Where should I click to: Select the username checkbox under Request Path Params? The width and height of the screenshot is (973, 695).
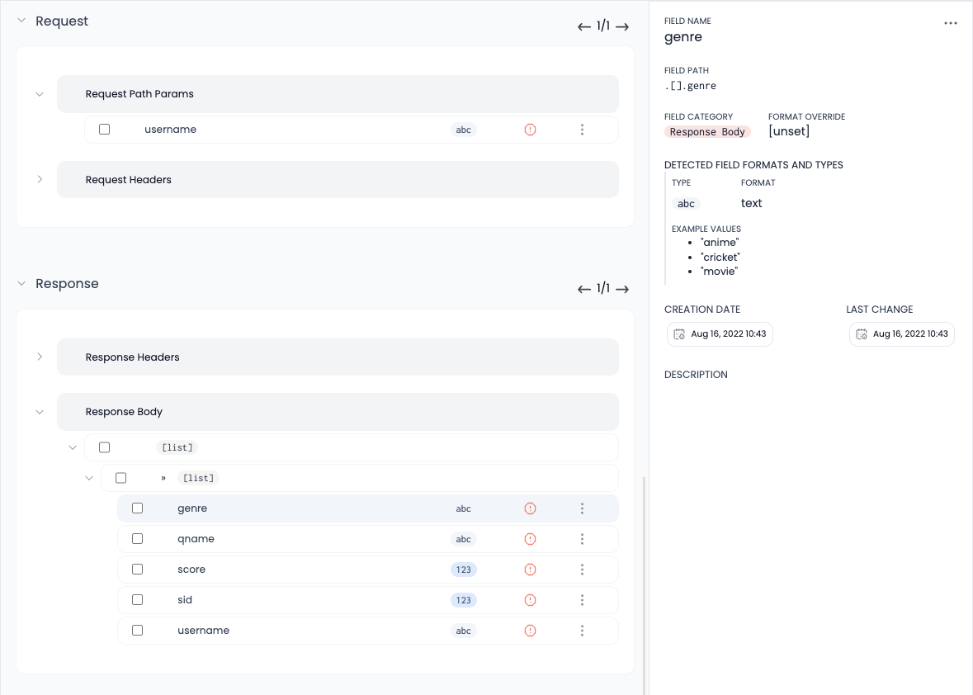105,130
